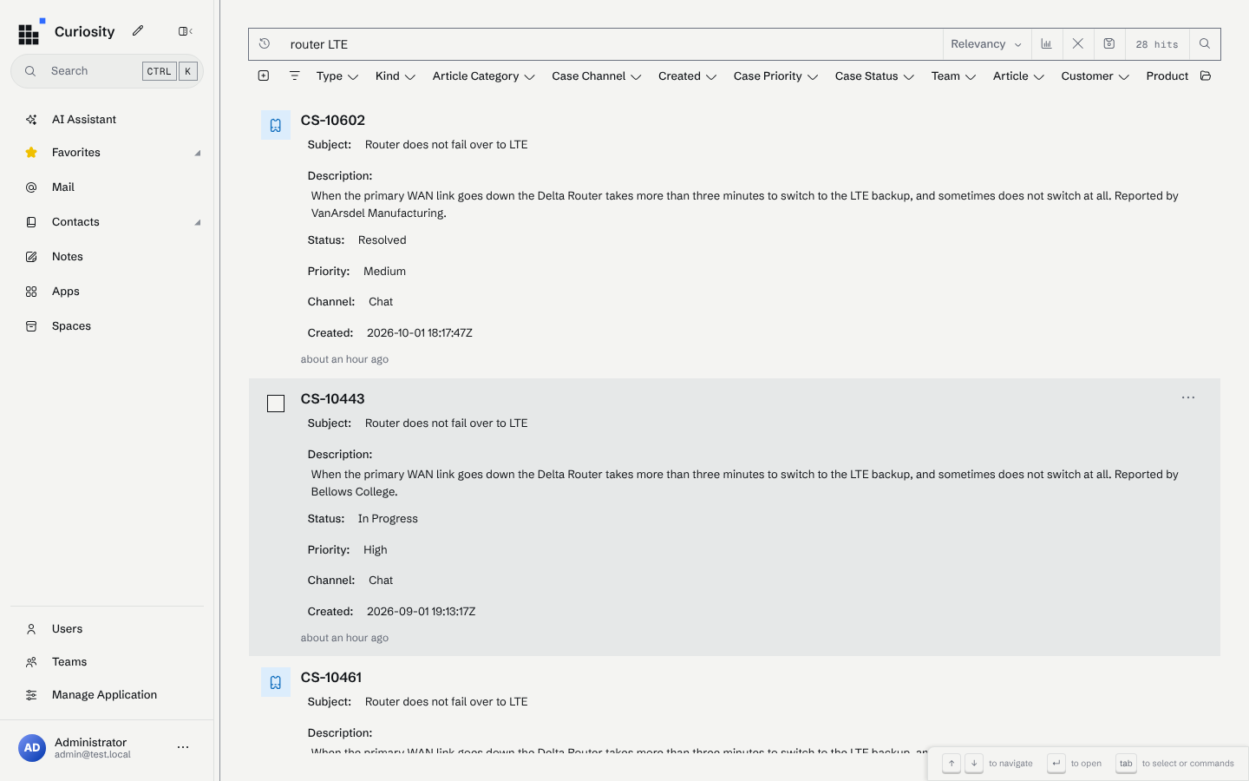Image resolution: width=1249 pixels, height=781 pixels.
Task: Expand the Kind filter dropdown
Action: tap(396, 76)
